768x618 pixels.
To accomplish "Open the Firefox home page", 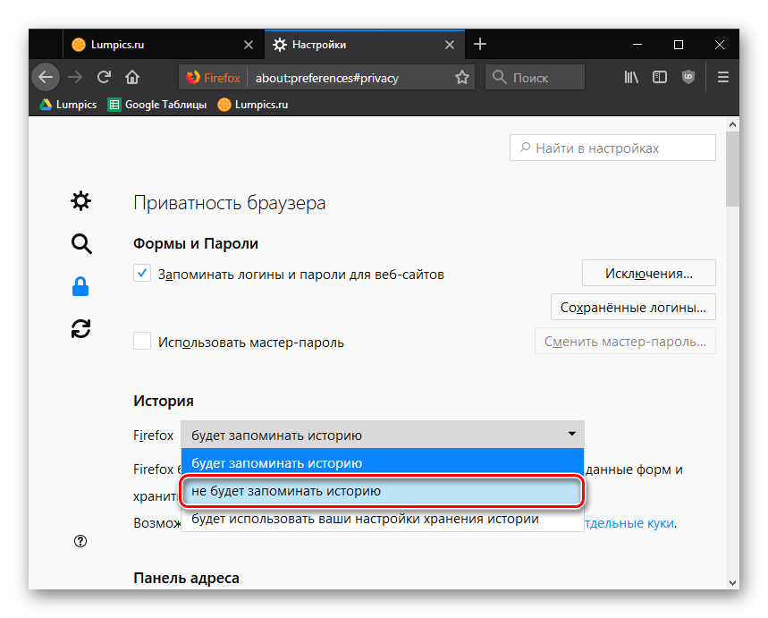I will 132,77.
